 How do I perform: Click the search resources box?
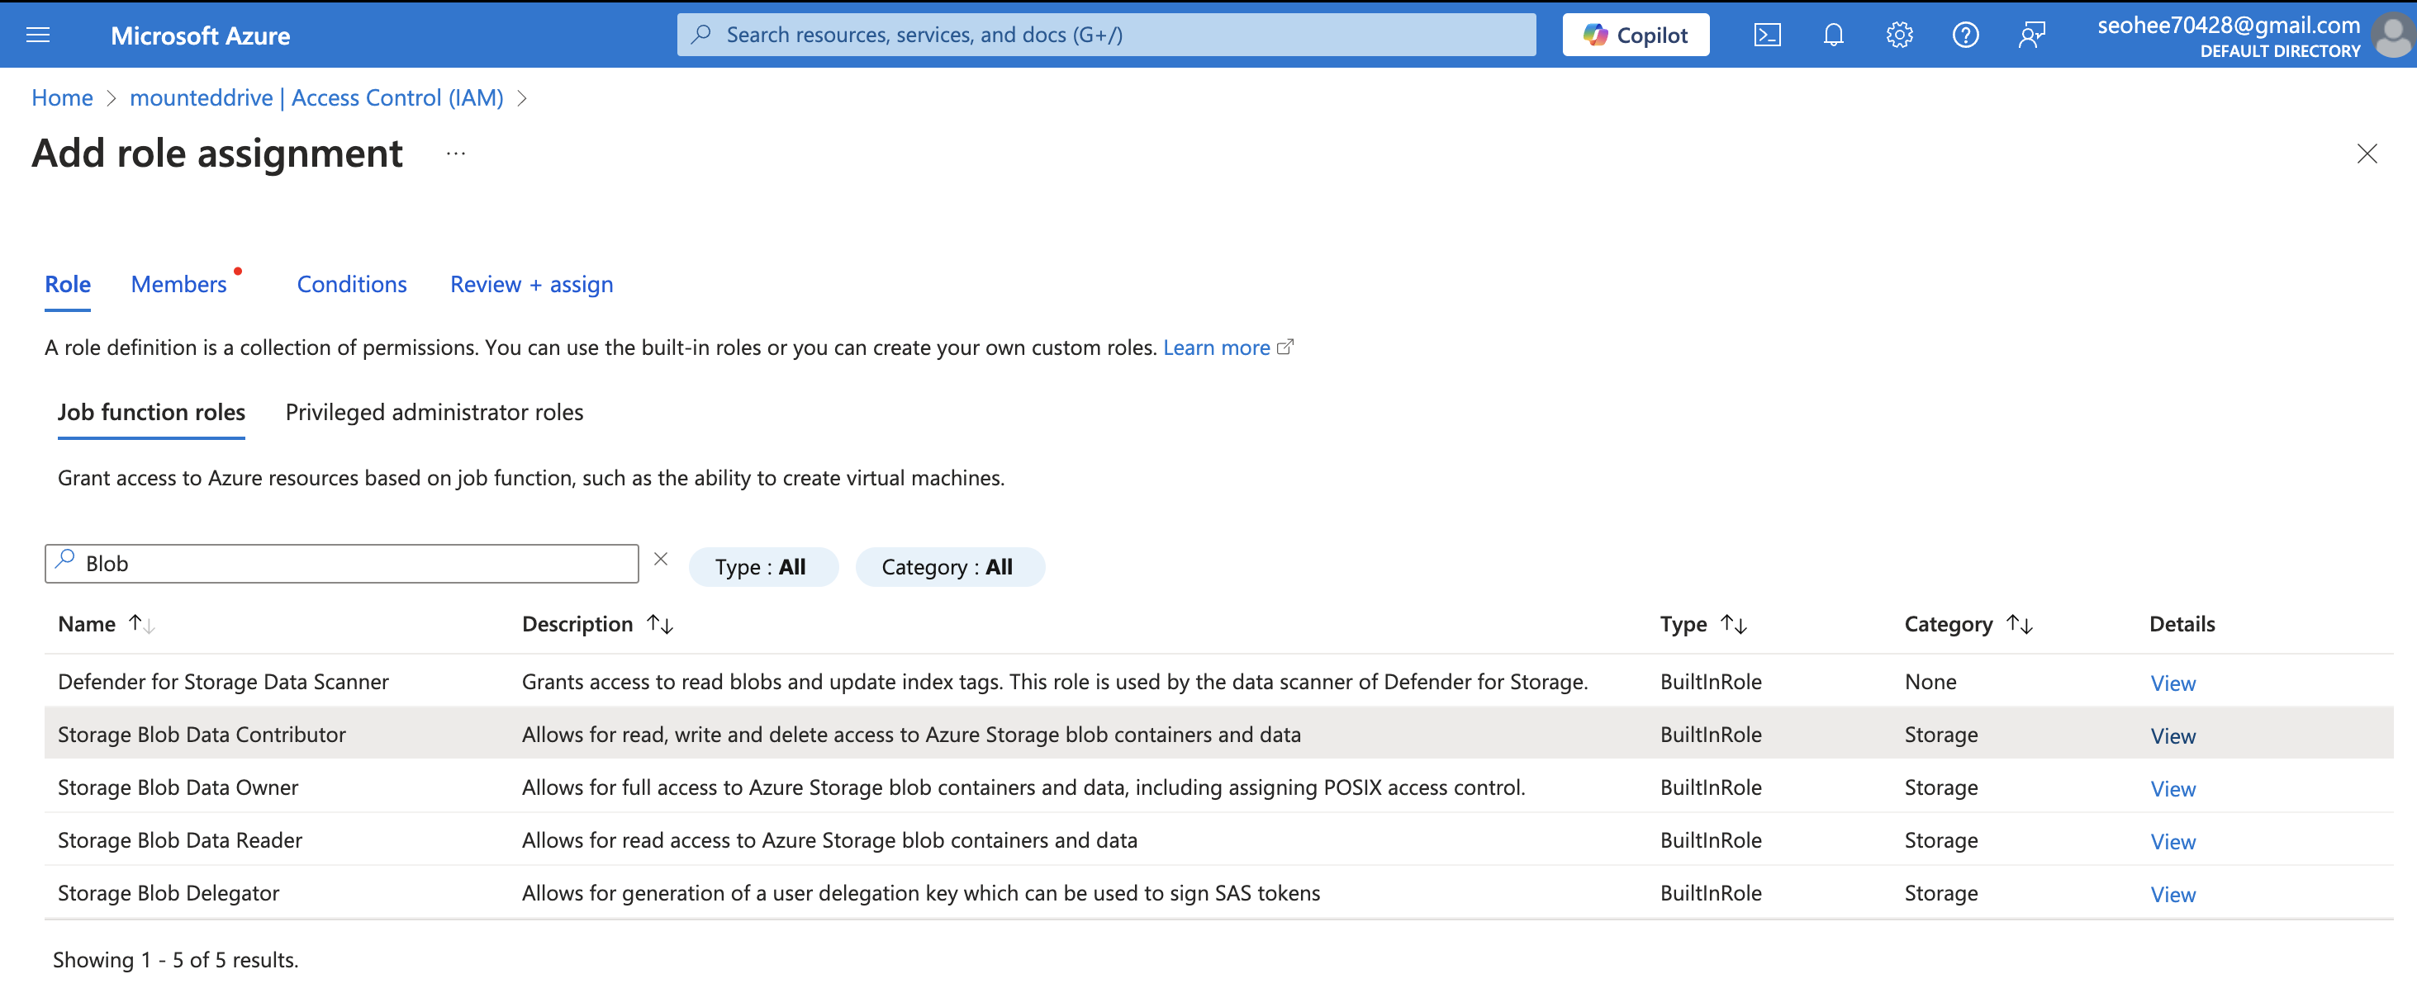pyautogui.click(x=1106, y=35)
